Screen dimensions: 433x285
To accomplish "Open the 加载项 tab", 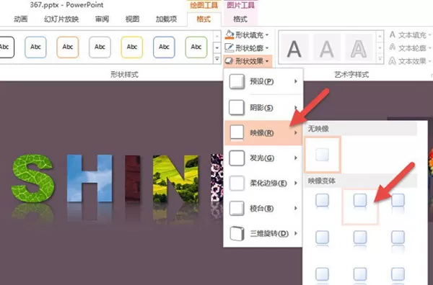I will (166, 19).
